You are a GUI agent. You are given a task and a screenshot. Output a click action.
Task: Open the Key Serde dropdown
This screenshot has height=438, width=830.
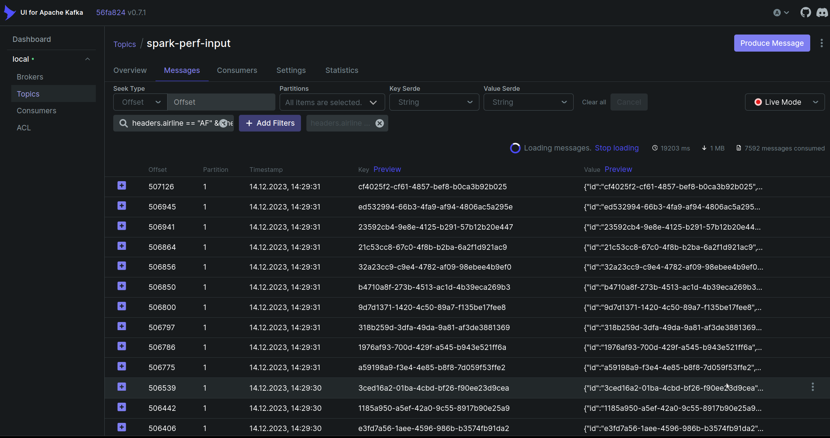(434, 102)
